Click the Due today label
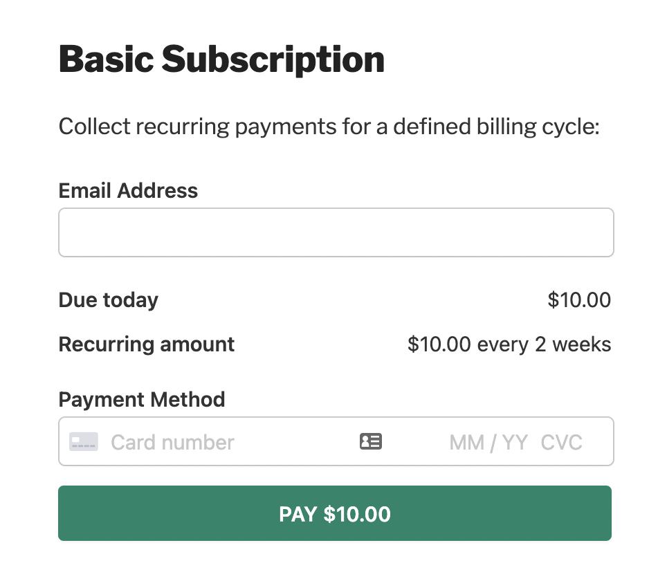The image size is (667, 581). pyautogui.click(x=109, y=300)
